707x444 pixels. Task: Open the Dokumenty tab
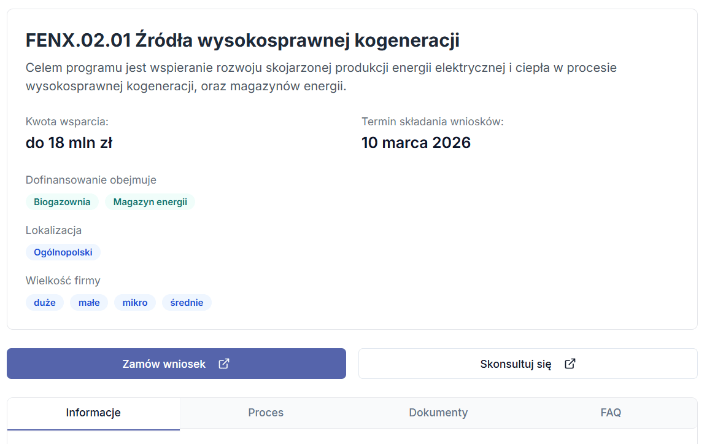point(438,413)
